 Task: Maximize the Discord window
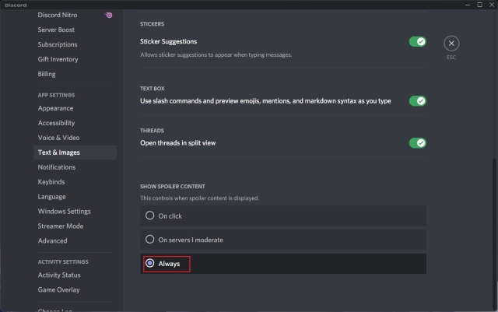coord(479,5)
